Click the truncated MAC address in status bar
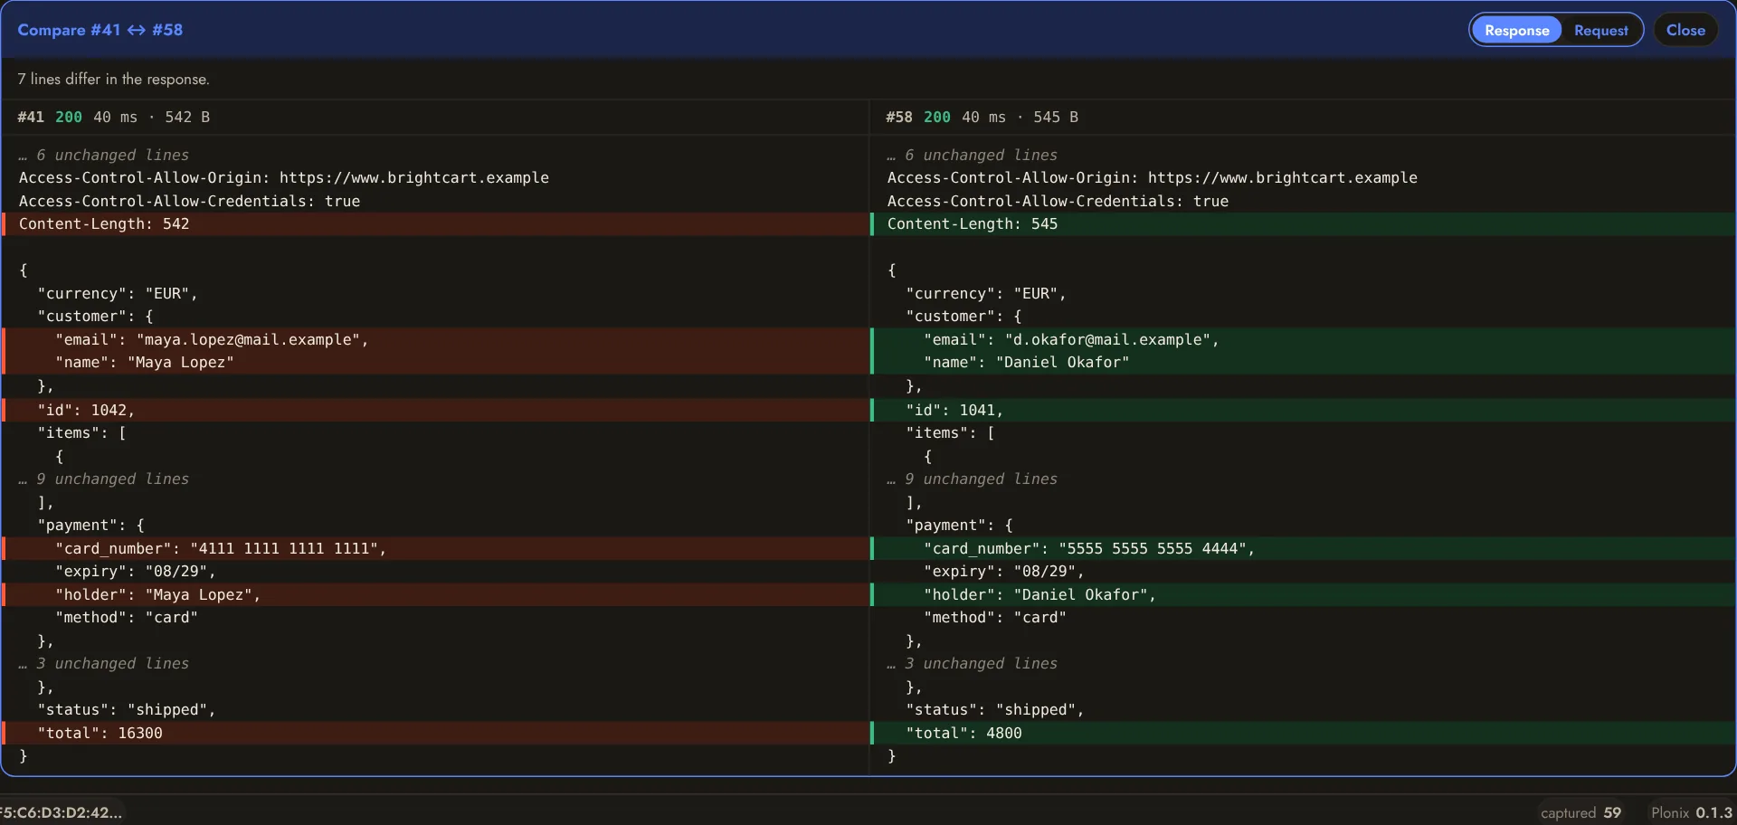The width and height of the screenshot is (1737, 825). coord(61,812)
